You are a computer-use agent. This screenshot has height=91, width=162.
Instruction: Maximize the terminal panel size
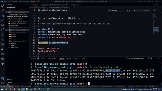pos(157,58)
